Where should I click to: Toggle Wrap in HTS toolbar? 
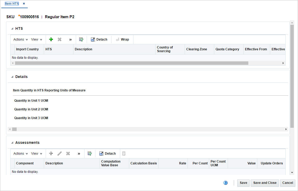123,40
